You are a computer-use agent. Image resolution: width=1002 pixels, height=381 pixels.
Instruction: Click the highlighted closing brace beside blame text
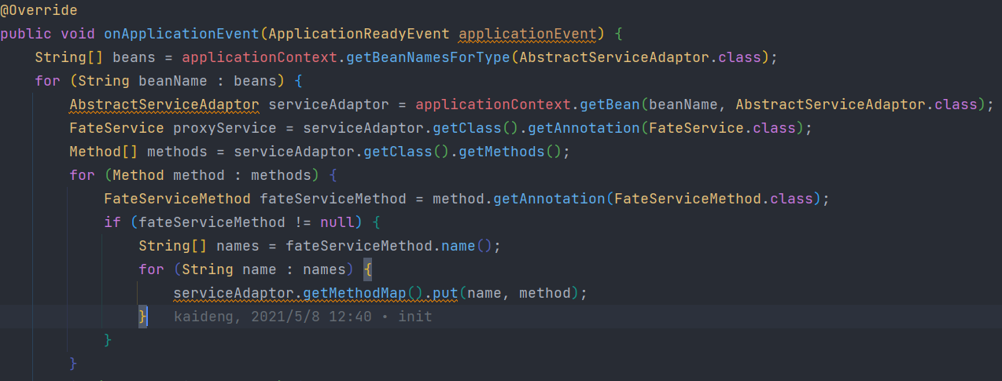click(x=142, y=317)
